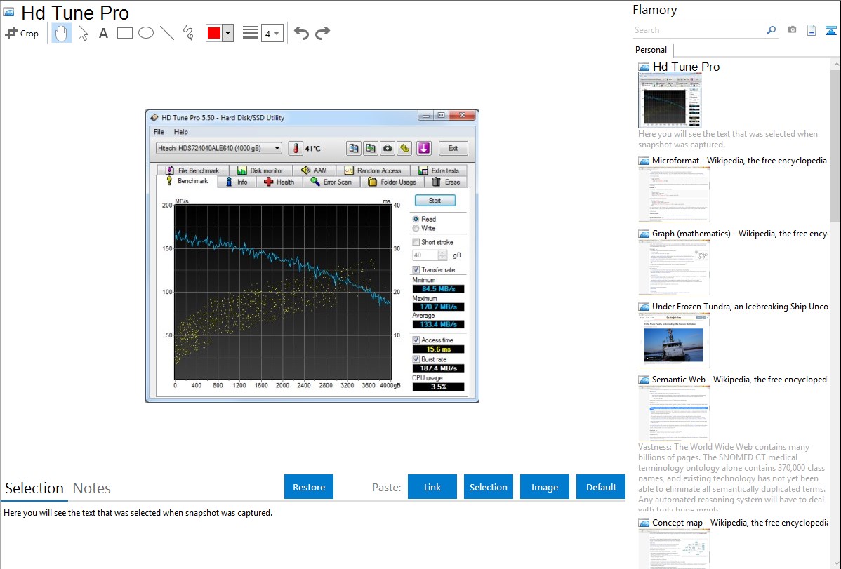This screenshot has height=569, width=841.
Task: Click the Start benchmark button
Action: point(435,201)
